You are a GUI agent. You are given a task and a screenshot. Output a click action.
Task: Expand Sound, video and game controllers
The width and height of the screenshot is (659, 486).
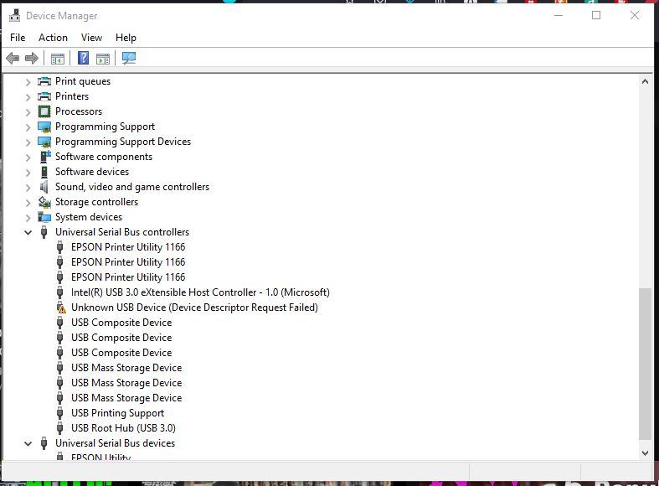tap(28, 188)
